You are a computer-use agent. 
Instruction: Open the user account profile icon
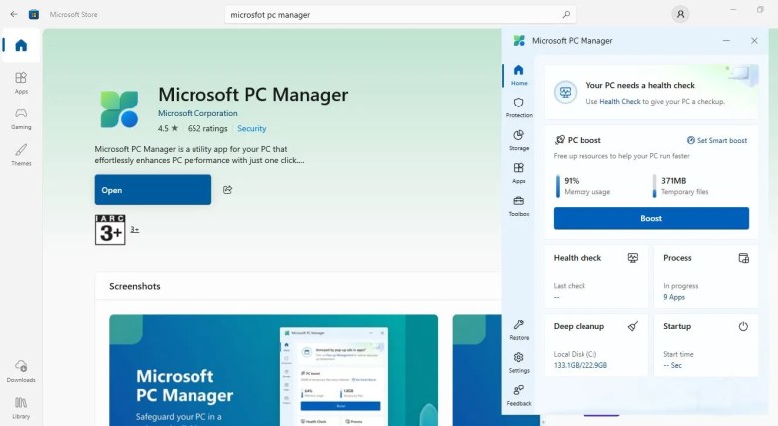(680, 14)
